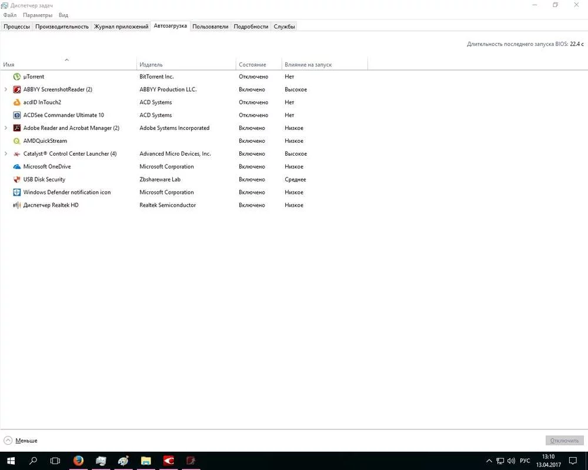Image resolution: width=588 pixels, height=470 pixels.
Task: Sort by the Влияние на запуск column
Action: [308, 65]
